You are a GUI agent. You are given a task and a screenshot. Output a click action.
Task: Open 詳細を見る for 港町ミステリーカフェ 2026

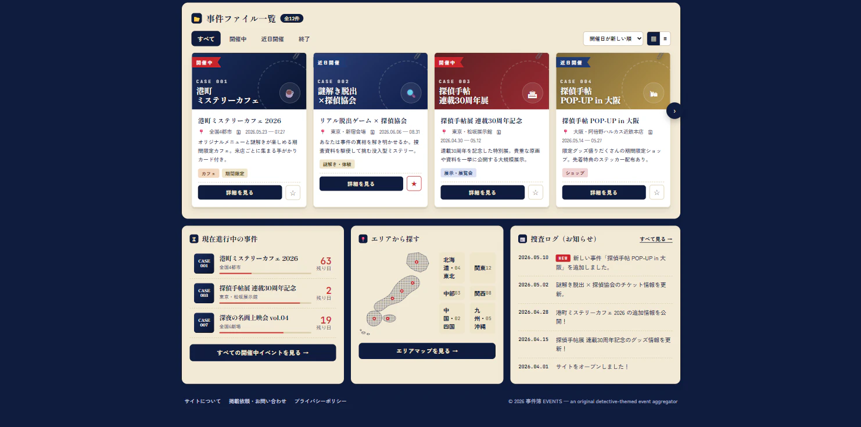click(240, 192)
